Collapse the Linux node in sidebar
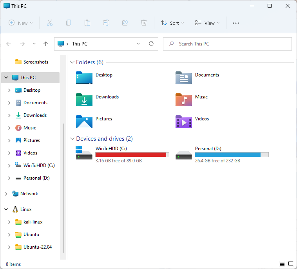The image size is (297, 269). tap(6, 209)
